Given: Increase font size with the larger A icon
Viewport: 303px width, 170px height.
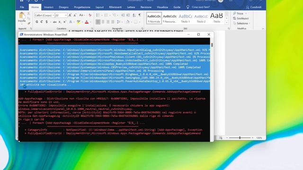Looking at the screenshot, I should pos(70,15).
